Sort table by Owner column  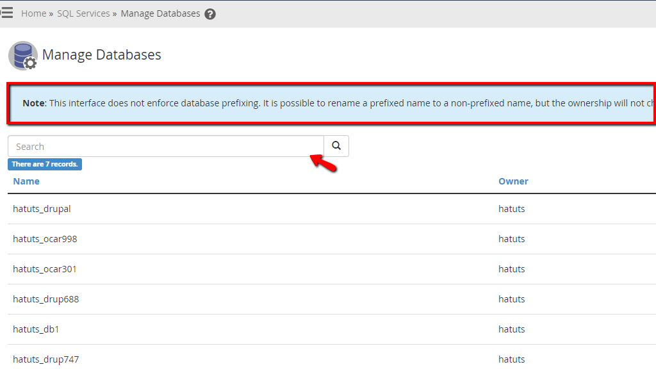[x=513, y=181]
